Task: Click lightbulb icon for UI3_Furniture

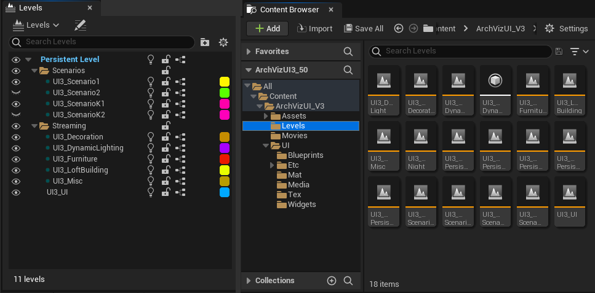Action: coord(151,159)
